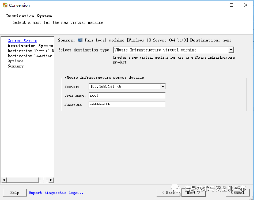Click the Conversion app icon in title bar

5,5
